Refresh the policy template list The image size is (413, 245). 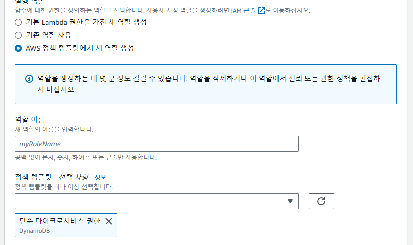[321, 201]
